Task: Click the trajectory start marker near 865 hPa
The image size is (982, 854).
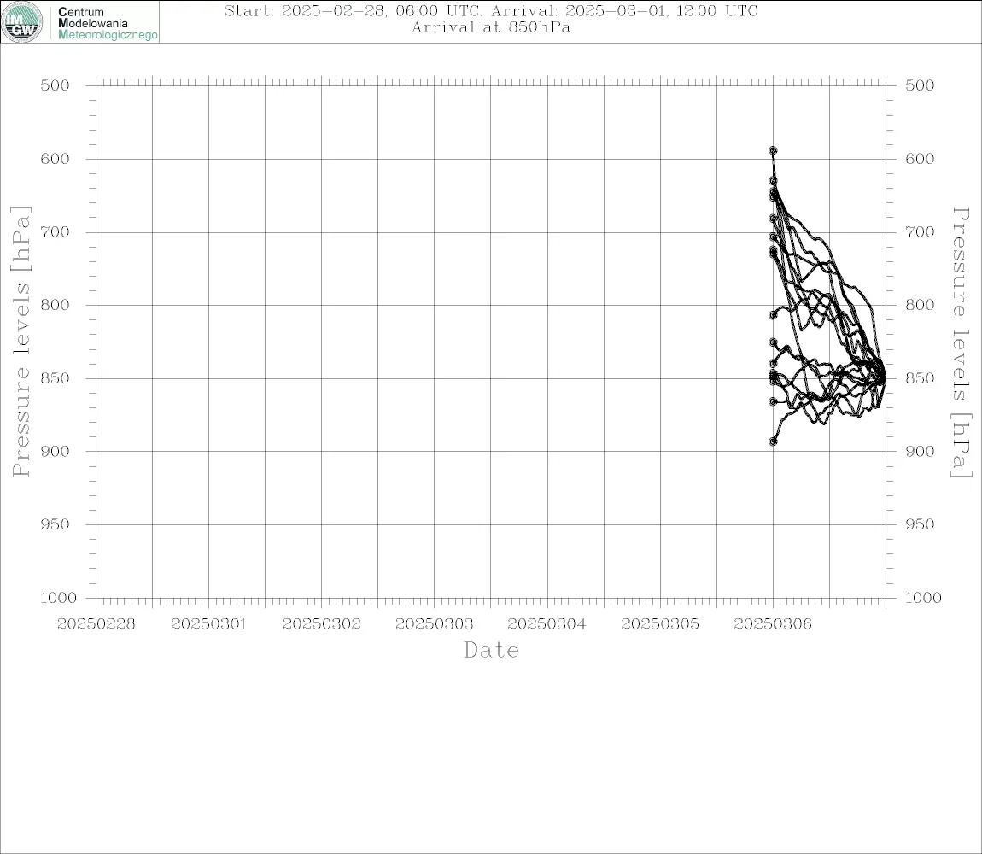Action: [773, 401]
